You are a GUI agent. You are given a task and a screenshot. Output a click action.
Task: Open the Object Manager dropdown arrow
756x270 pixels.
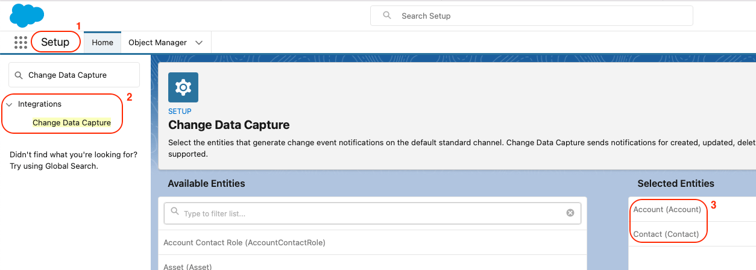click(x=199, y=43)
